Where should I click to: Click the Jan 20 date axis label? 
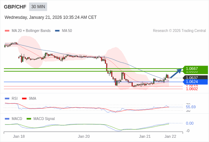point(84,137)
